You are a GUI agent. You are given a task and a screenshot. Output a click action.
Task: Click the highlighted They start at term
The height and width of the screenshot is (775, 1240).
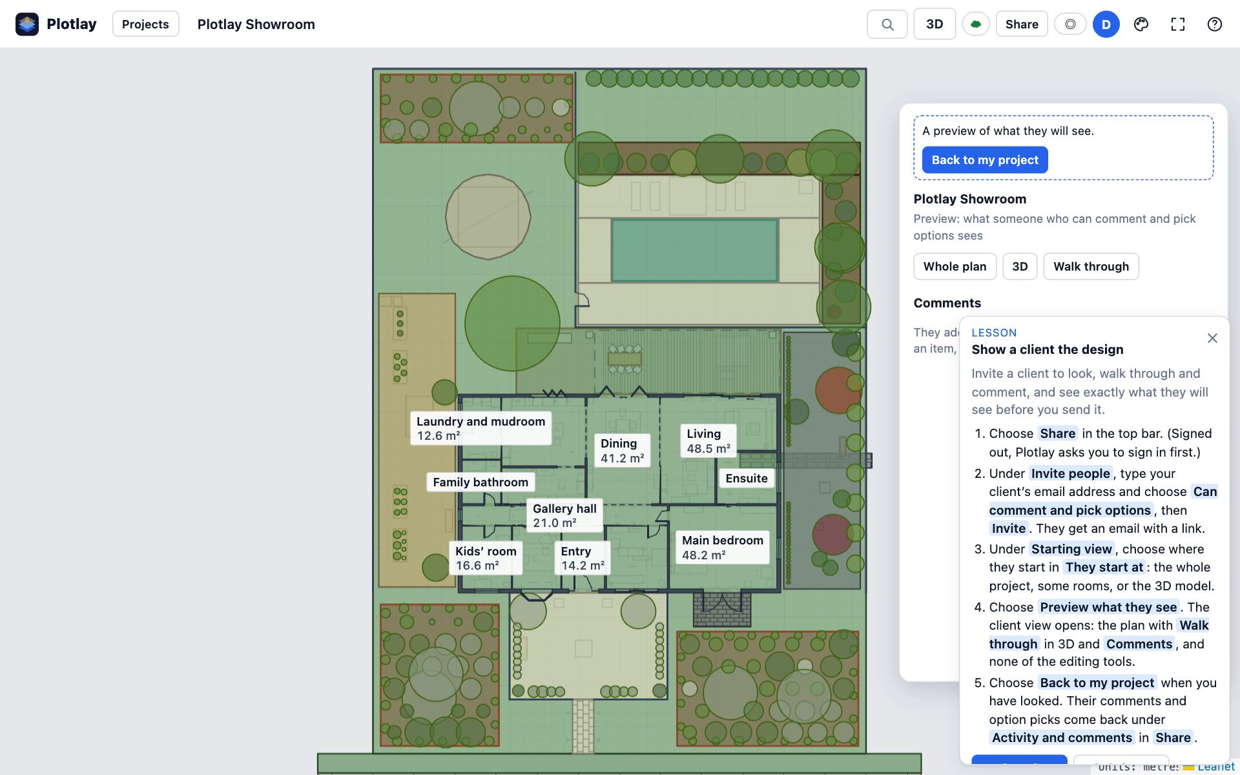(x=1104, y=567)
